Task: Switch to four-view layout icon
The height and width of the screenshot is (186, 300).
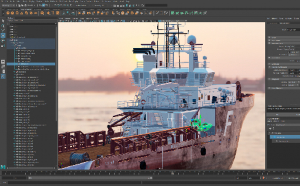Action: pos(3,67)
